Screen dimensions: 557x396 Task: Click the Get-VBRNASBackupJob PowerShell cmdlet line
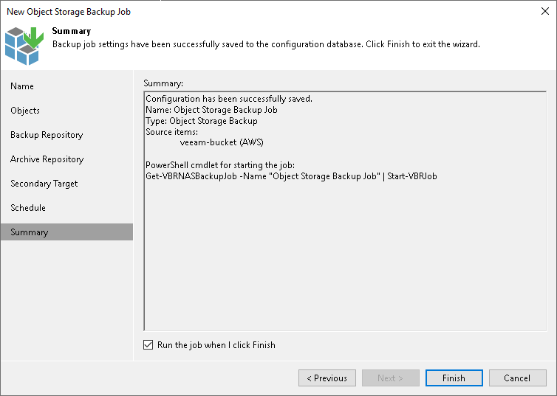[291, 177]
